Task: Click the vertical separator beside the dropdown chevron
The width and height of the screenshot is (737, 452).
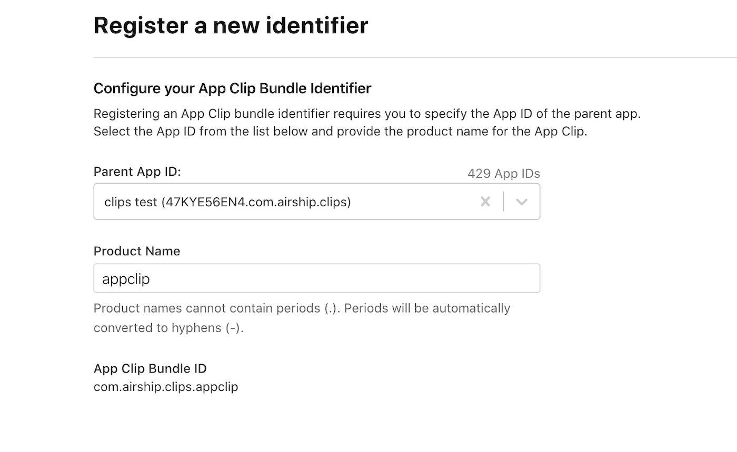Action: 504,202
